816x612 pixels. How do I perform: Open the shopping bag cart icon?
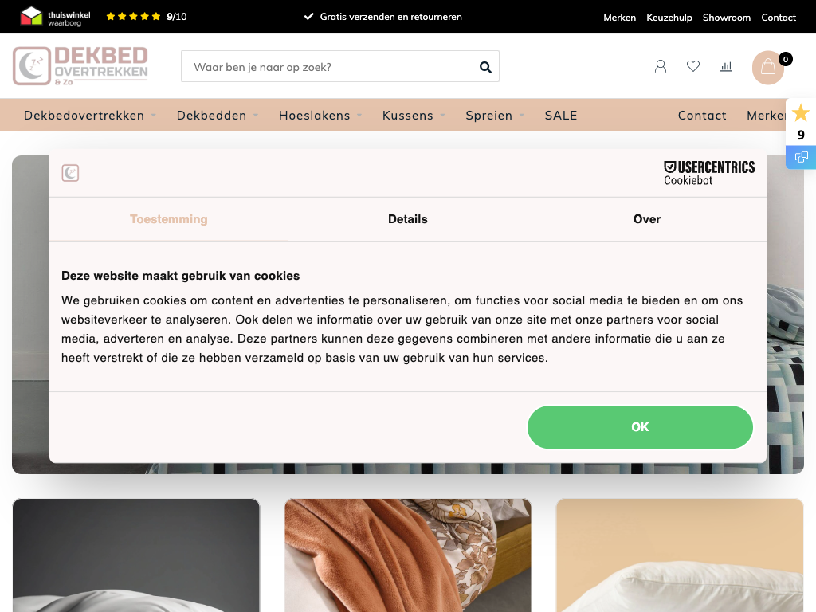768,68
